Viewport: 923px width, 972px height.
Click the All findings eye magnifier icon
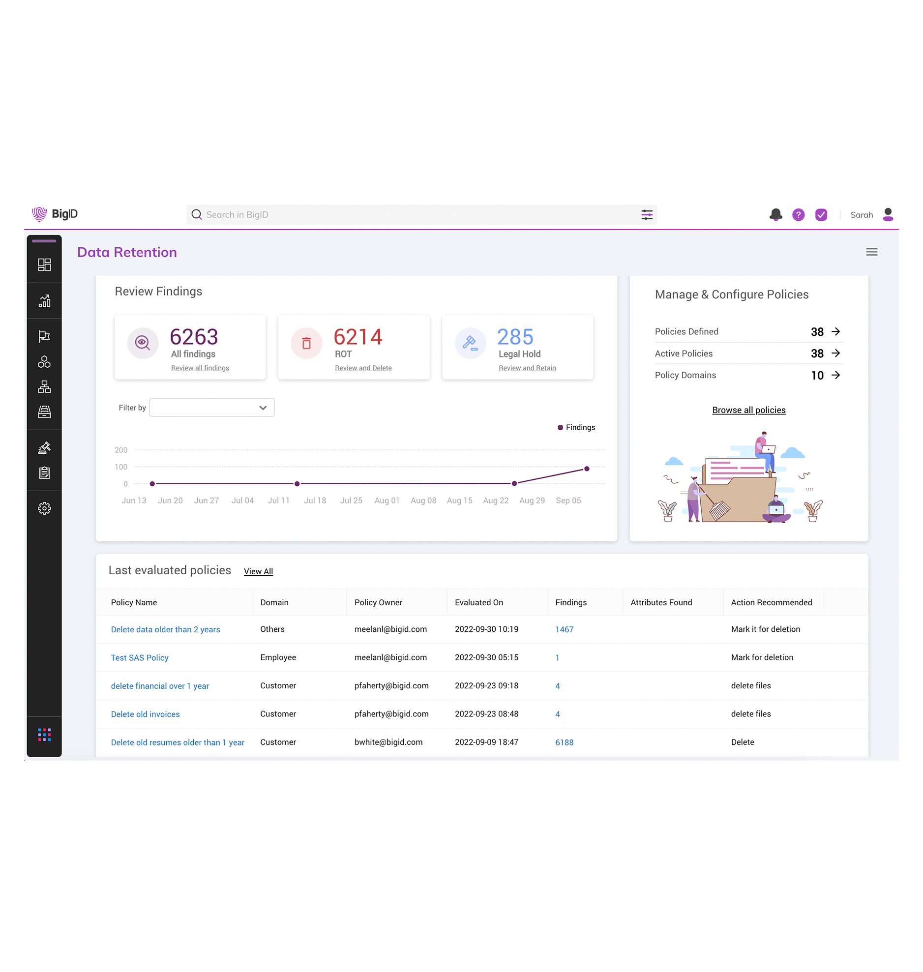[143, 343]
